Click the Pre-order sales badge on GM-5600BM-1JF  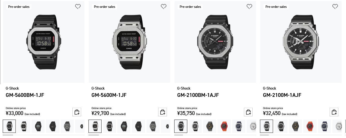(x=19, y=6)
